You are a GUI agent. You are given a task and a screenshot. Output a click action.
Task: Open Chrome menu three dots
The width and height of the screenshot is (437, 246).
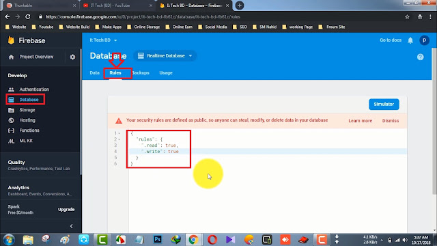[431, 16]
